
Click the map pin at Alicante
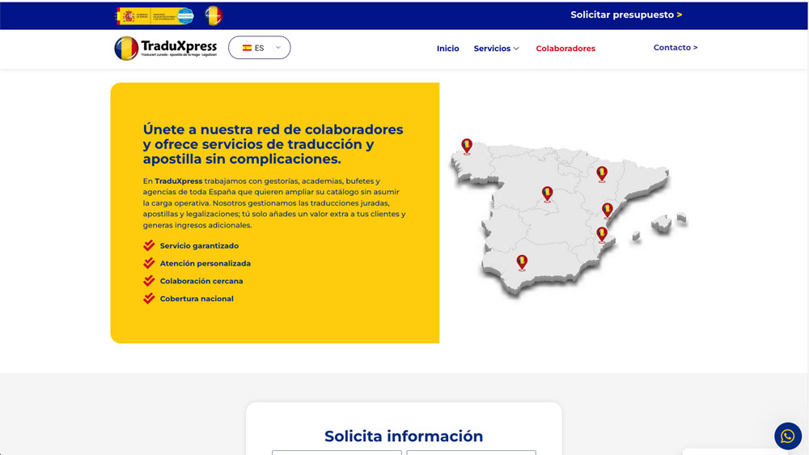(602, 234)
